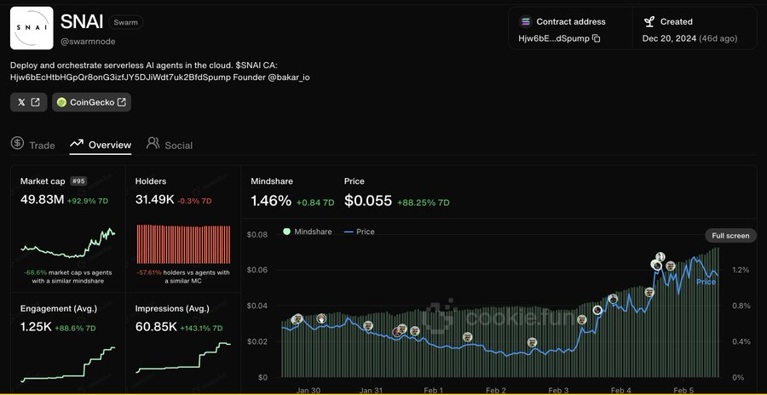Select the Overview tab
The width and height of the screenshot is (767, 395).
(101, 145)
